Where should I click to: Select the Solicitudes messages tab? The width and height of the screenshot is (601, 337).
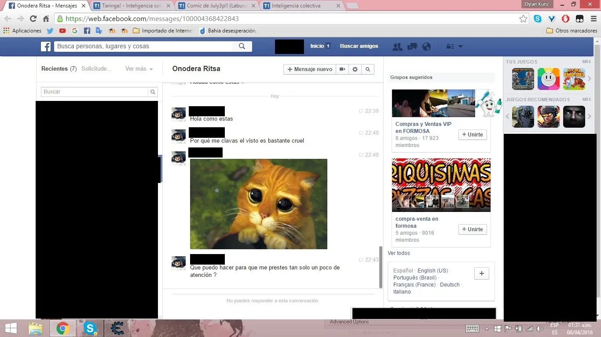[x=96, y=69]
